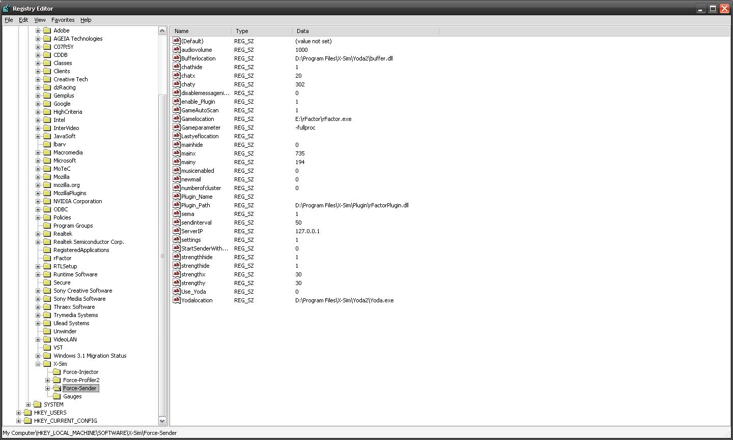Open the Help menu
Image resolution: width=733 pixels, height=440 pixels.
(x=86, y=20)
